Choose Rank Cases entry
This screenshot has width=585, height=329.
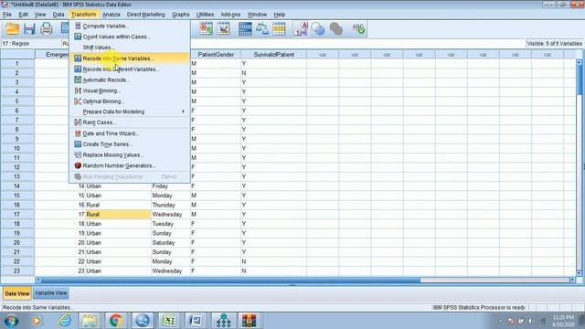pyautogui.click(x=130, y=122)
